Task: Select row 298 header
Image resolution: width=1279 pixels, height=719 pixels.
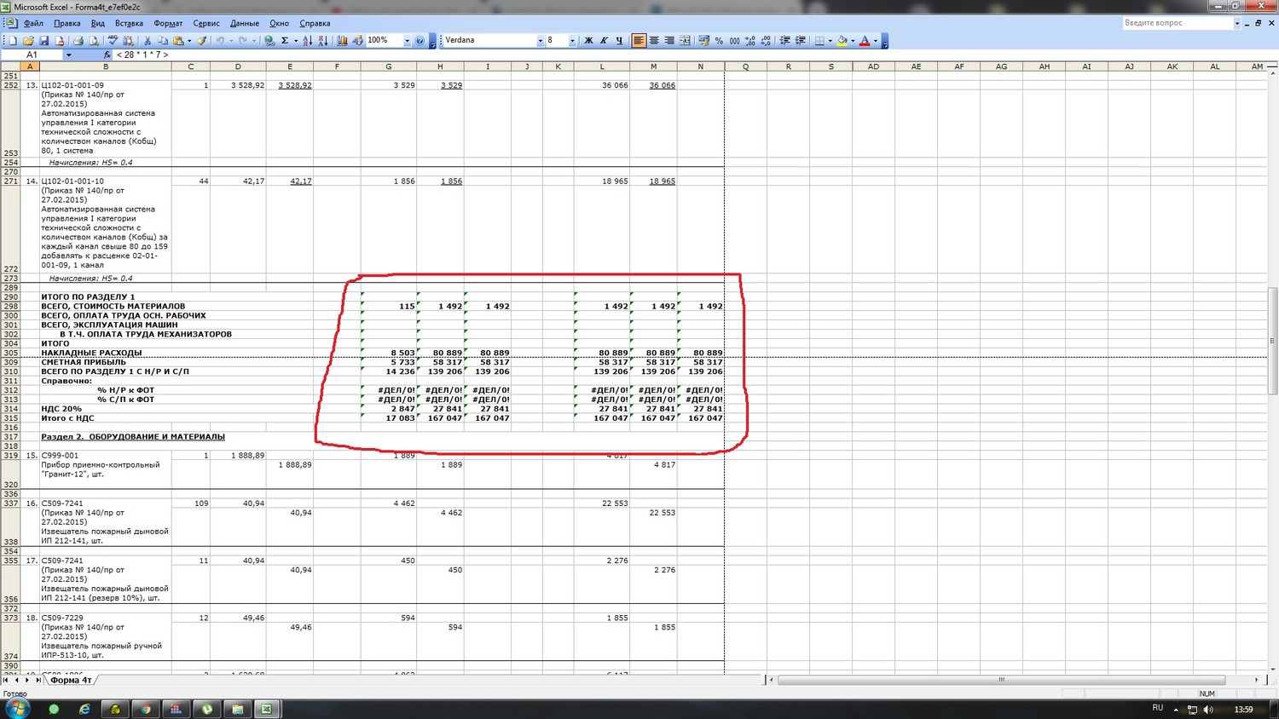Action: [x=10, y=306]
